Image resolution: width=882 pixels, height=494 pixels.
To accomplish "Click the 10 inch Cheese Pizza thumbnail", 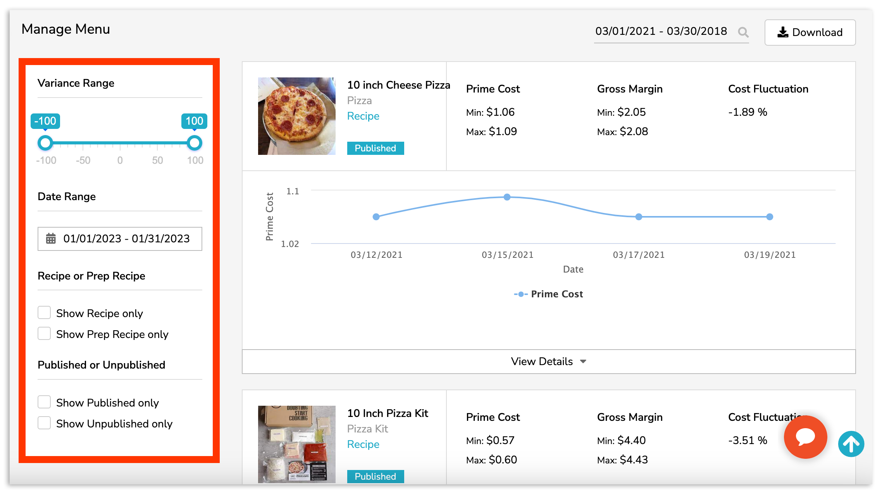I will click(296, 116).
